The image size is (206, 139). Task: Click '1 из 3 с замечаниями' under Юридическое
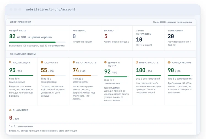point(180,79)
